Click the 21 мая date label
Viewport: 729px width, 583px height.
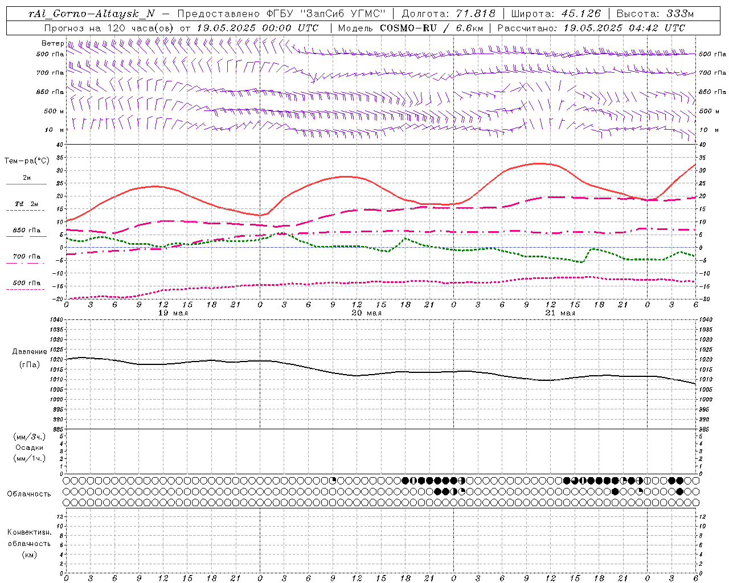click(560, 313)
